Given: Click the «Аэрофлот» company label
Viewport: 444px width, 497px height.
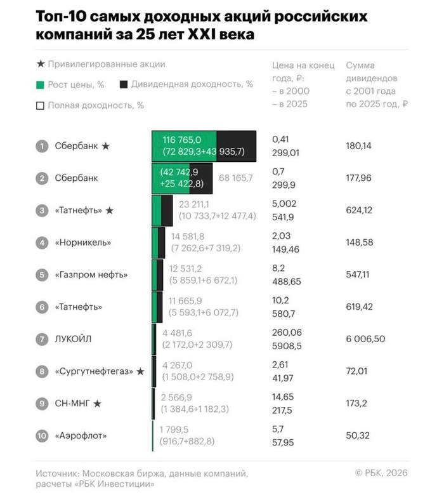Looking at the screenshot, I should pyautogui.click(x=81, y=435).
